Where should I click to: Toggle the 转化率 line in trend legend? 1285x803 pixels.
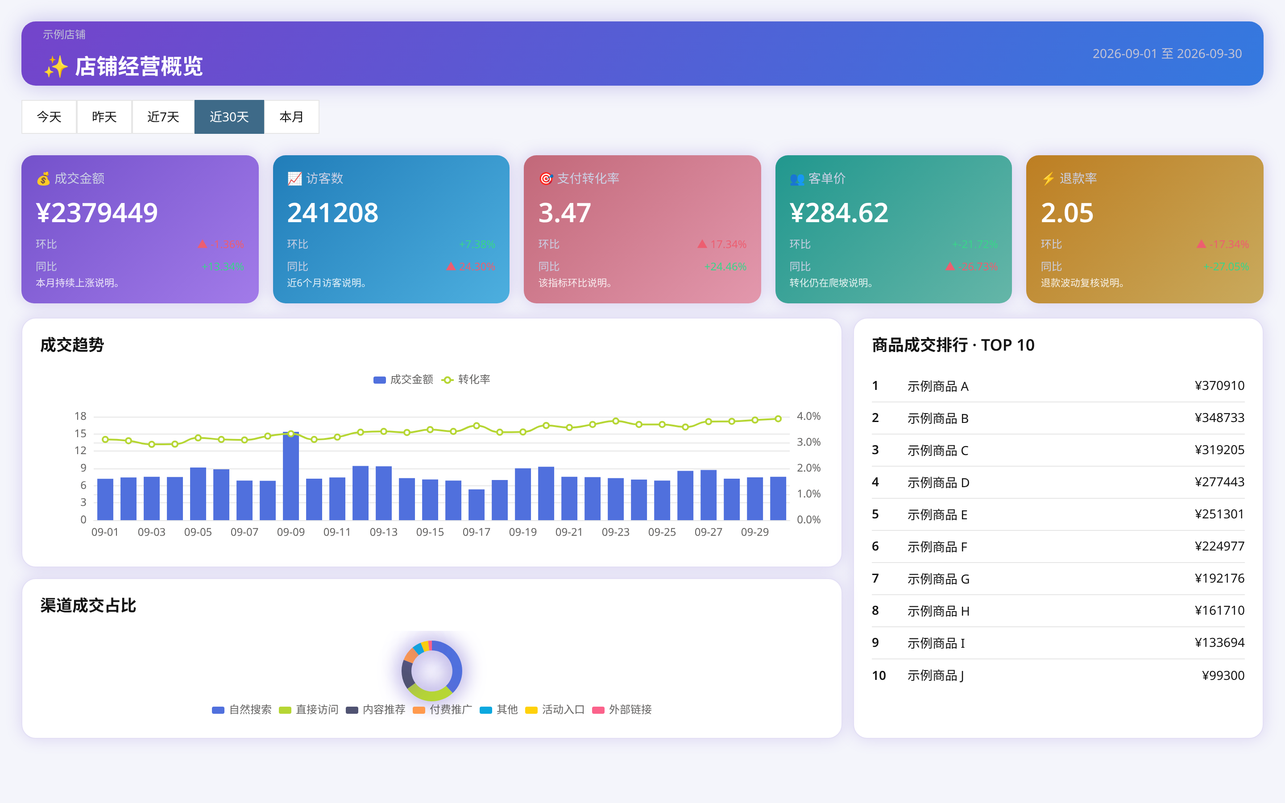466,380
